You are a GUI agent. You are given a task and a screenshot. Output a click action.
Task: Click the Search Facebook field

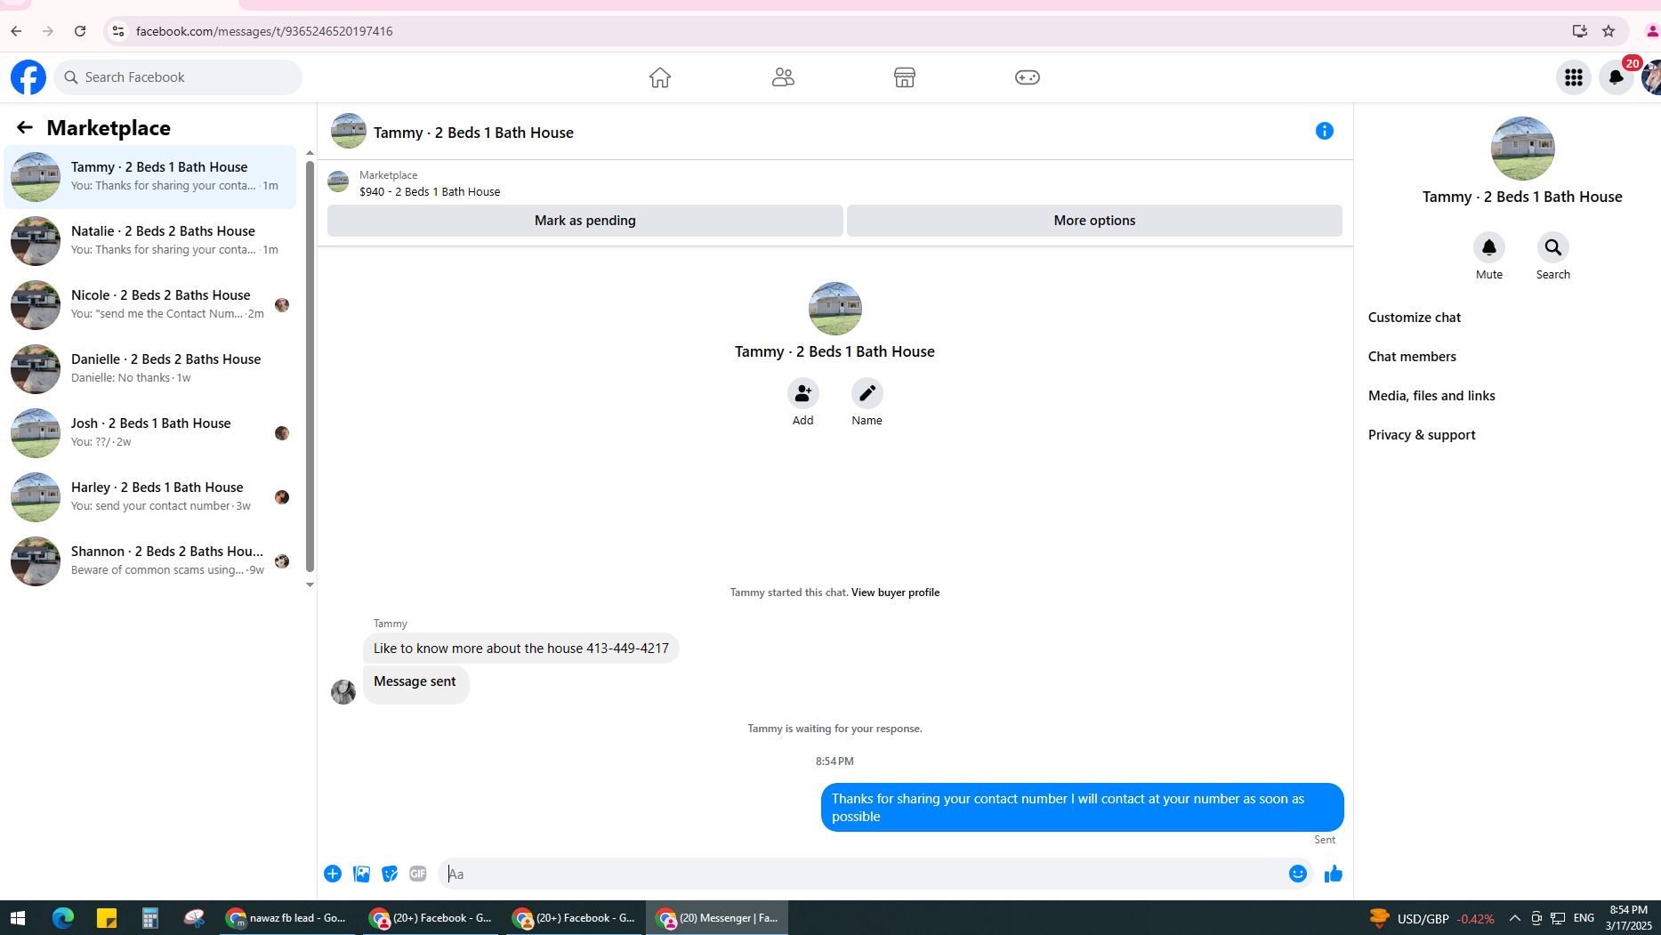click(x=178, y=77)
